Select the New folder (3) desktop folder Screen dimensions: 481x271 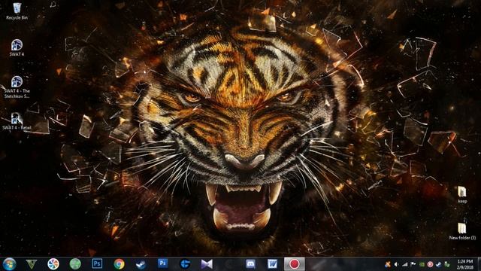[x=462, y=232]
